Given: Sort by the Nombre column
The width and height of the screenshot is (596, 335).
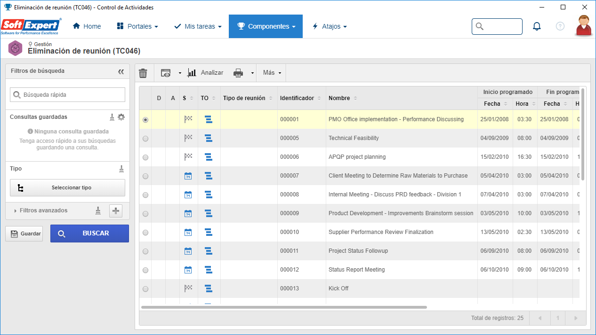Looking at the screenshot, I should point(343,98).
